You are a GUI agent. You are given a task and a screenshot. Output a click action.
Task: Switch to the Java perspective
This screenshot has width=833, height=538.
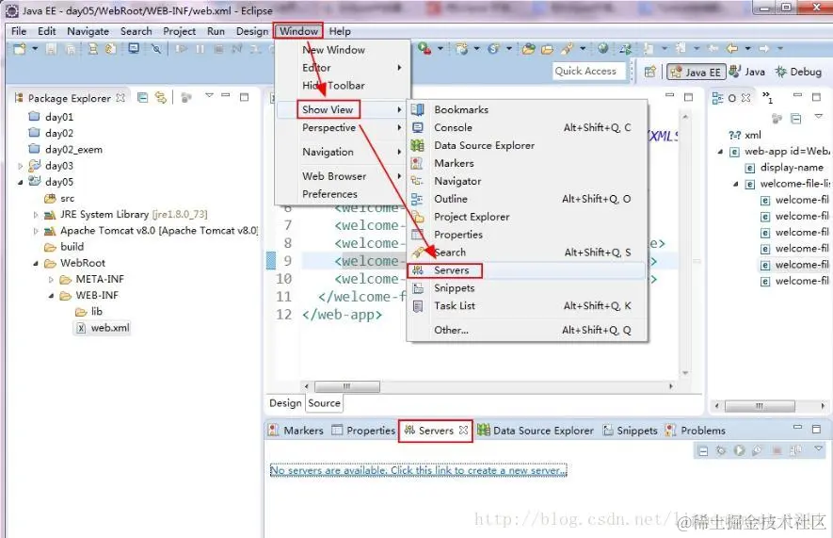pyautogui.click(x=747, y=72)
